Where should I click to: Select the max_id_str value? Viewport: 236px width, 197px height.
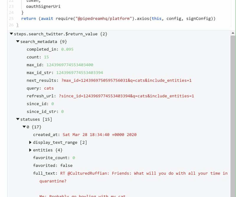pyautogui.click(x=80, y=72)
